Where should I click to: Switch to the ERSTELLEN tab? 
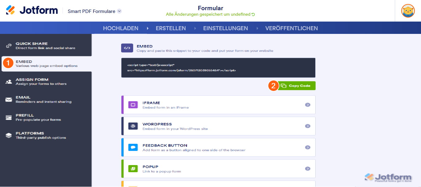pyautogui.click(x=171, y=28)
